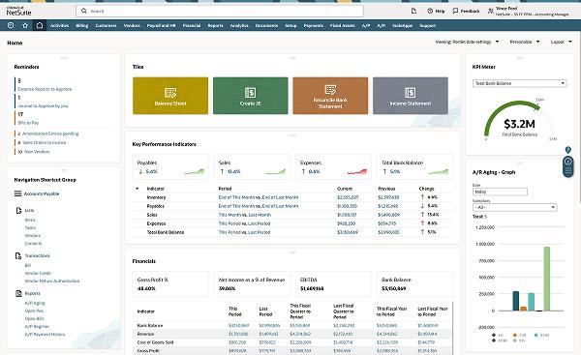Viewport: 581px width, 355px height.
Task: Open the Home icon in navigation bar
Action: coord(40,25)
